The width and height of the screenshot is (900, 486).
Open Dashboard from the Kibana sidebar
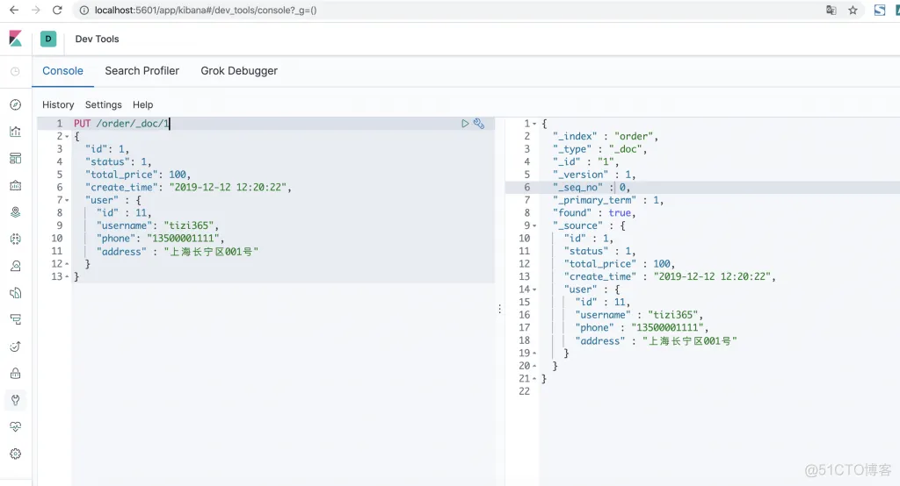pyautogui.click(x=15, y=159)
